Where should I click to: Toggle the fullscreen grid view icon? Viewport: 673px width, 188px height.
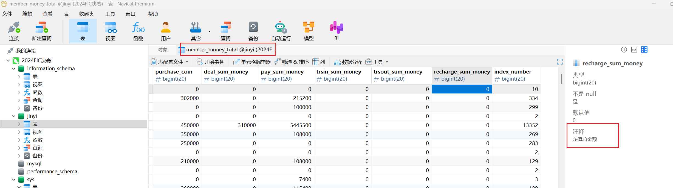[x=560, y=62]
